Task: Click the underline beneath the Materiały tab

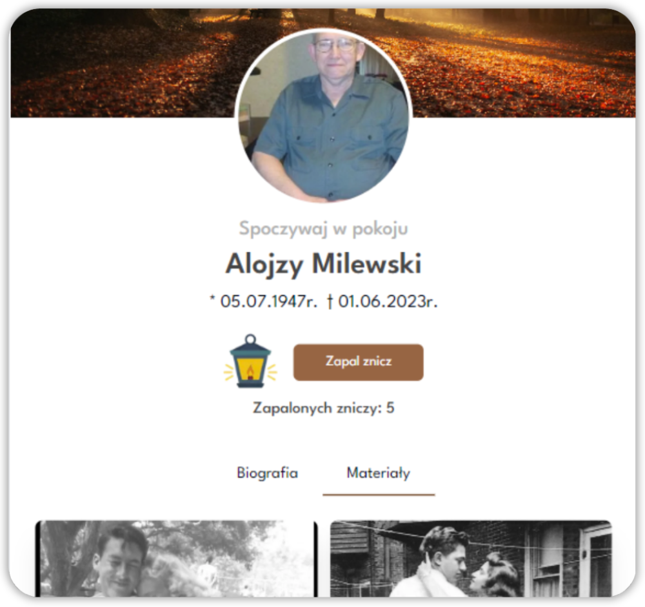Action: coord(379,494)
